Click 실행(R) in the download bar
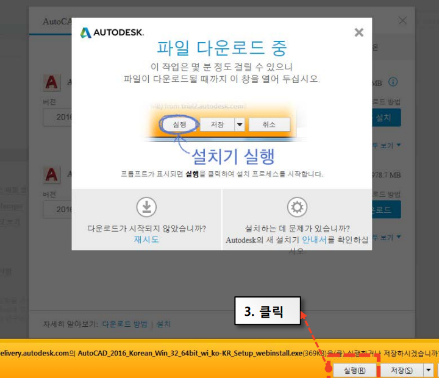 click(355, 371)
